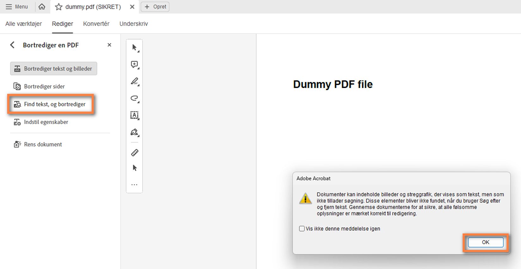521x269 pixels.
Task: Switch to the Rediger tab
Action: coord(62,24)
